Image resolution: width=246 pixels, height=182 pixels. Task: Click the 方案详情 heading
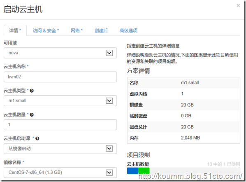pyautogui.click(x=138, y=71)
